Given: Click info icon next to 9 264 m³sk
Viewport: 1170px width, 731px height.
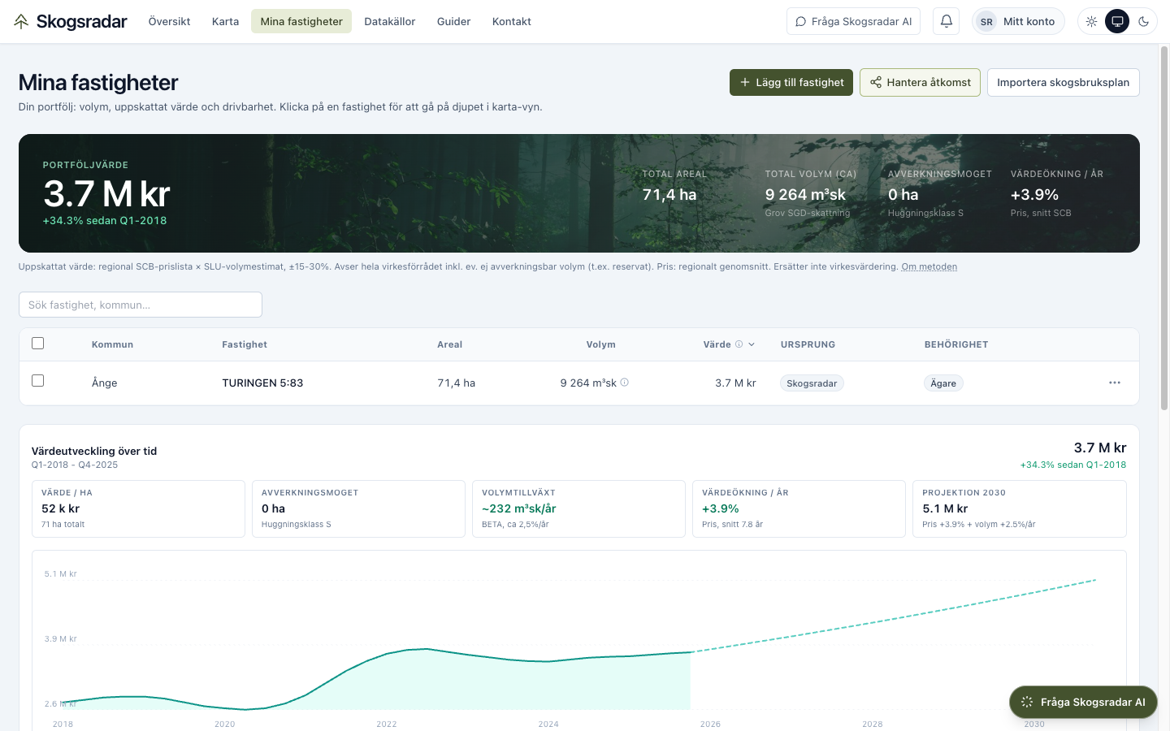Looking at the screenshot, I should tap(625, 383).
